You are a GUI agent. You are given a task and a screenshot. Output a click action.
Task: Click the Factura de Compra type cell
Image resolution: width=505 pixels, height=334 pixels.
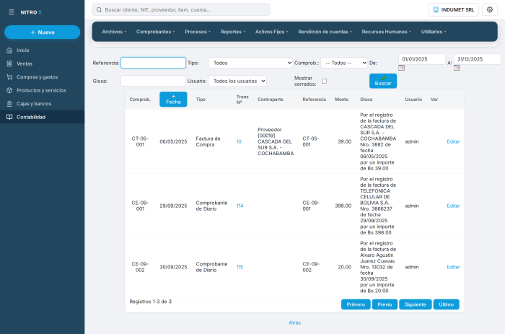click(208, 141)
